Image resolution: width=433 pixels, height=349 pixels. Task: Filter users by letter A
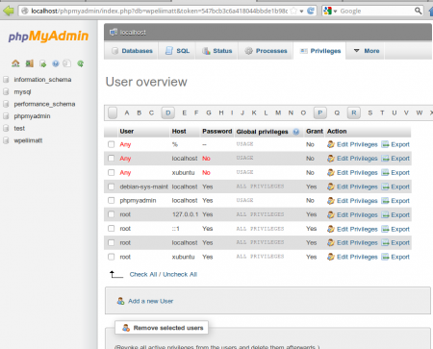127,112
